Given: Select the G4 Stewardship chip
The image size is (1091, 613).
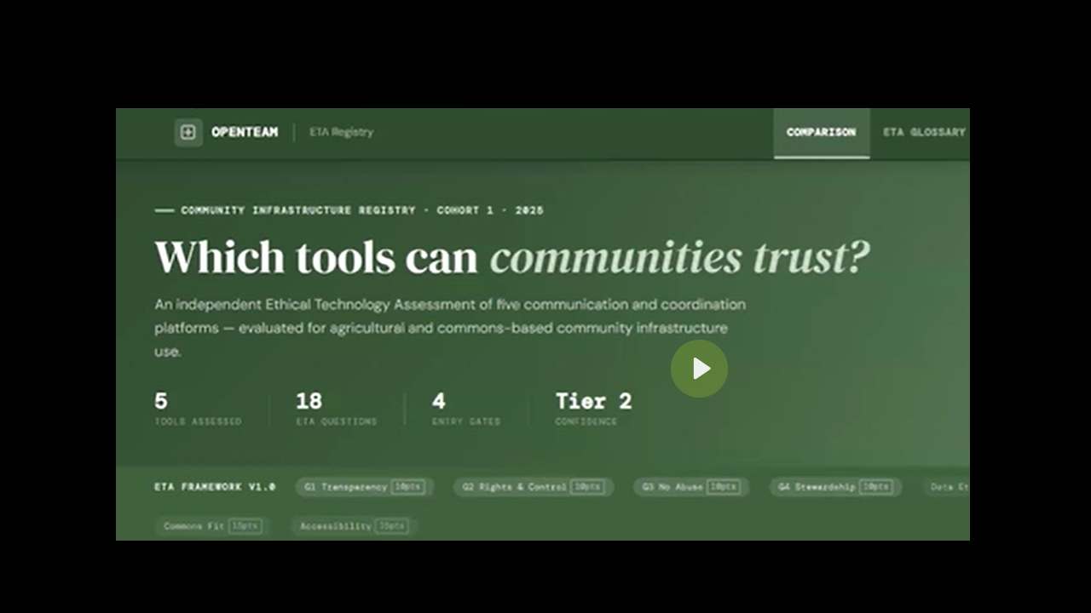Looking at the screenshot, I should pyautogui.click(x=835, y=487).
